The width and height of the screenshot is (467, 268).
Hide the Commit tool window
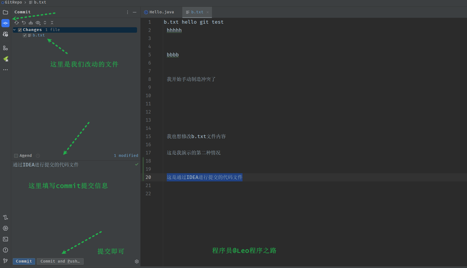[x=135, y=12]
